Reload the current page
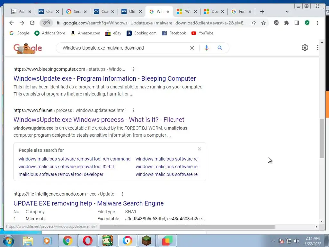Image resolution: width=329 pixels, height=247 pixels. coord(32,23)
